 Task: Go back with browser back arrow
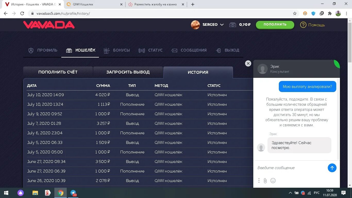pos(6,13)
